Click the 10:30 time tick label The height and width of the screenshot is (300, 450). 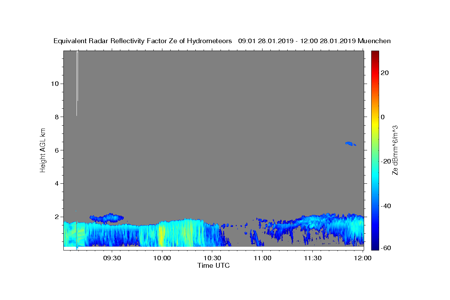pos(212,258)
